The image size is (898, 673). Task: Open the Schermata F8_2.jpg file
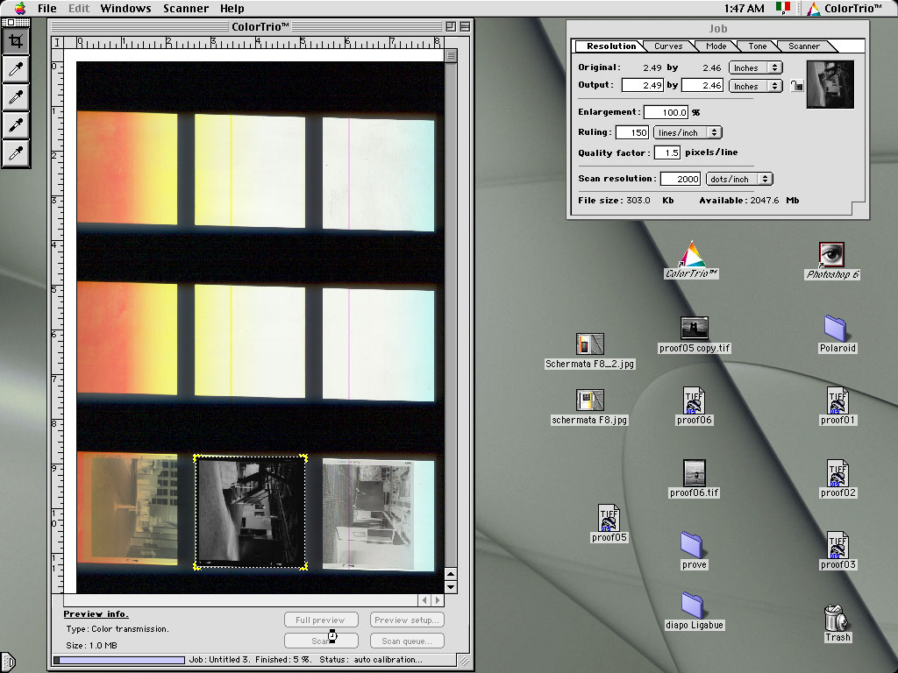[589, 344]
